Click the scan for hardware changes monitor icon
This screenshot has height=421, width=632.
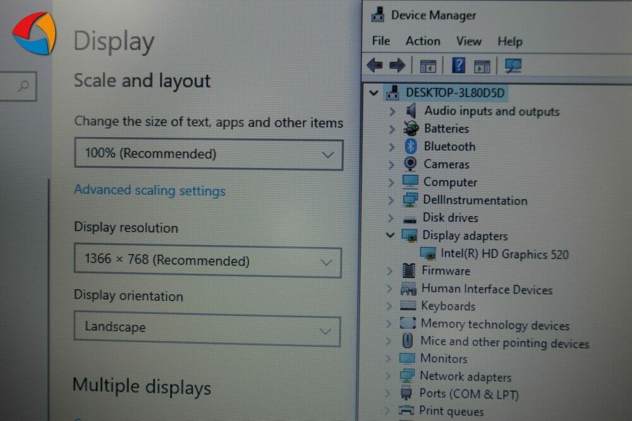click(x=513, y=66)
